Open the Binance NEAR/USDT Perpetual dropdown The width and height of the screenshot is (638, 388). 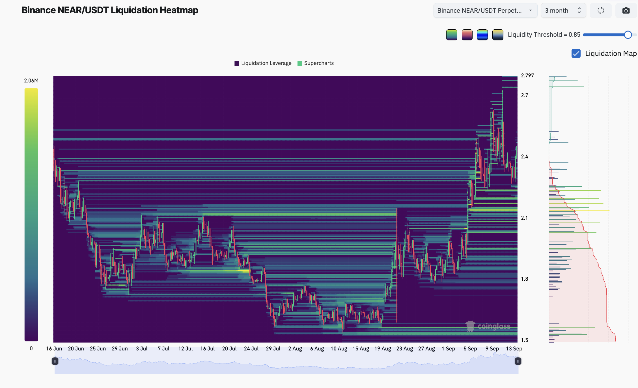click(x=485, y=10)
